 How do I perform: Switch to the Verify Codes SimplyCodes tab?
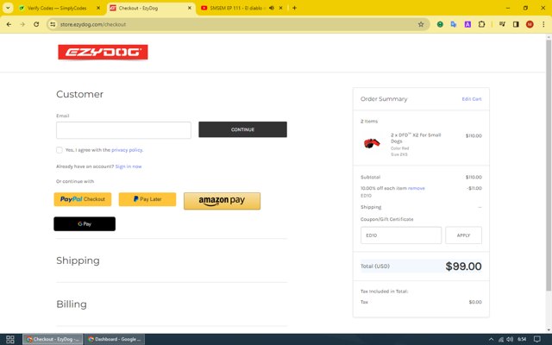tap(57, 8)
